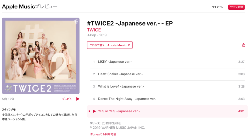Select track What is Love? -Japanese ver.-
This screenshot has height=140, width=250.
(167, 86)
